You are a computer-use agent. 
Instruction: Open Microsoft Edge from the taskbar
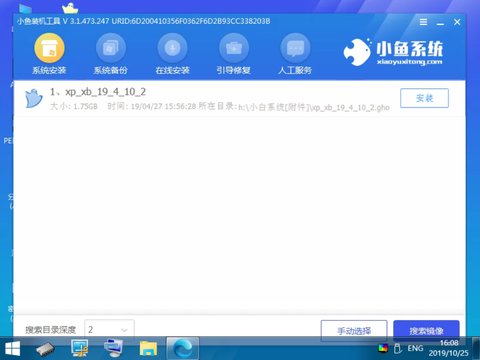182,348
